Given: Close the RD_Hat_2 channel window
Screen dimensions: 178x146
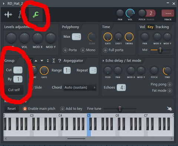Looking at the screenshot, I should (x=174, y=4).
